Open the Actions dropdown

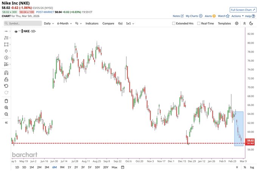pyautogui.click(x=237, y=16)
